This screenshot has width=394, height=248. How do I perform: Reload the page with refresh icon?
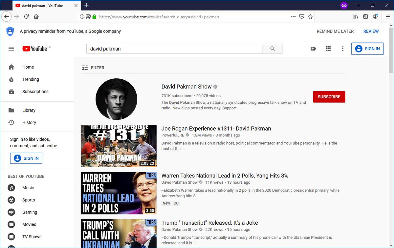coord(26,17)
